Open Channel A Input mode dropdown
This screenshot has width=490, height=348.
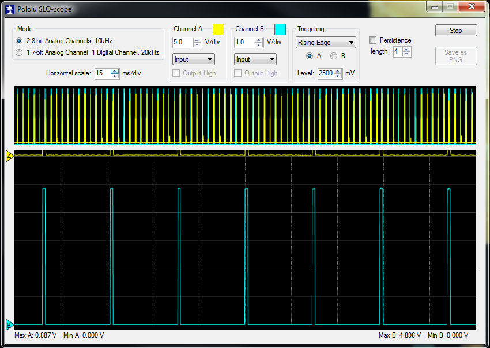tap(194, 59)
